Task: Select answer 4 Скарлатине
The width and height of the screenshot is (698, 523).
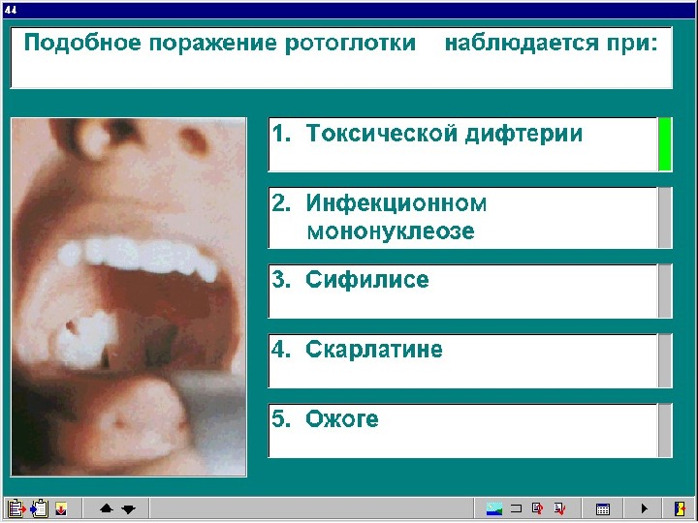Action: point(463,360)
